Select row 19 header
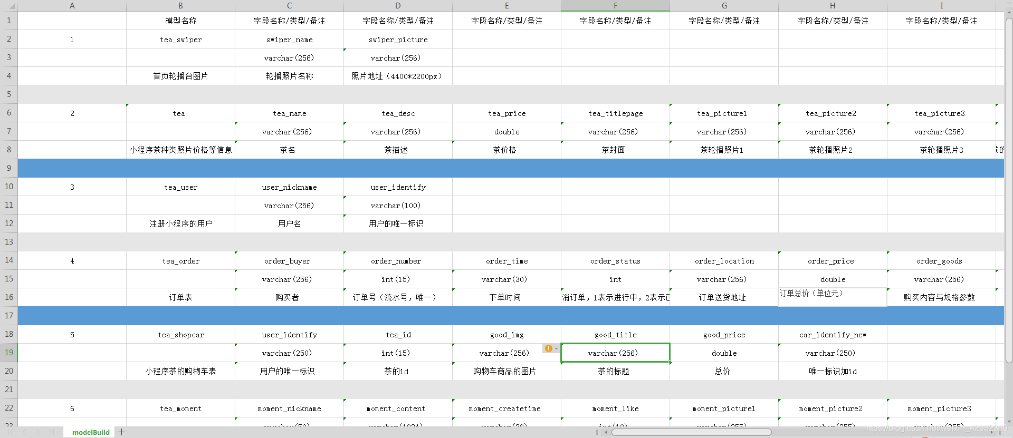The height and width of the screenshot is (438, 1013). tap(9, 353)
